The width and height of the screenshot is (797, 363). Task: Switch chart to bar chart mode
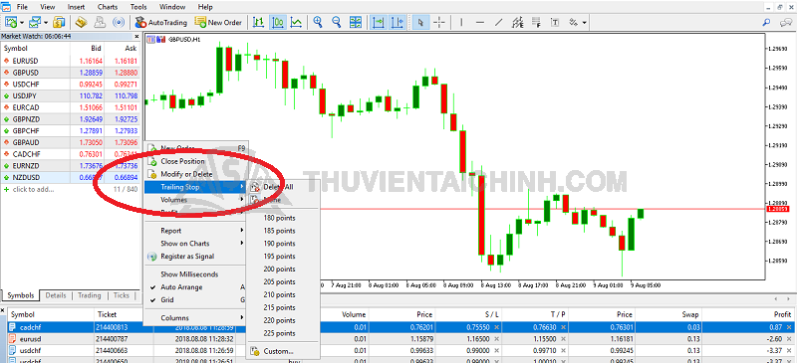click(x=259, y=22)
